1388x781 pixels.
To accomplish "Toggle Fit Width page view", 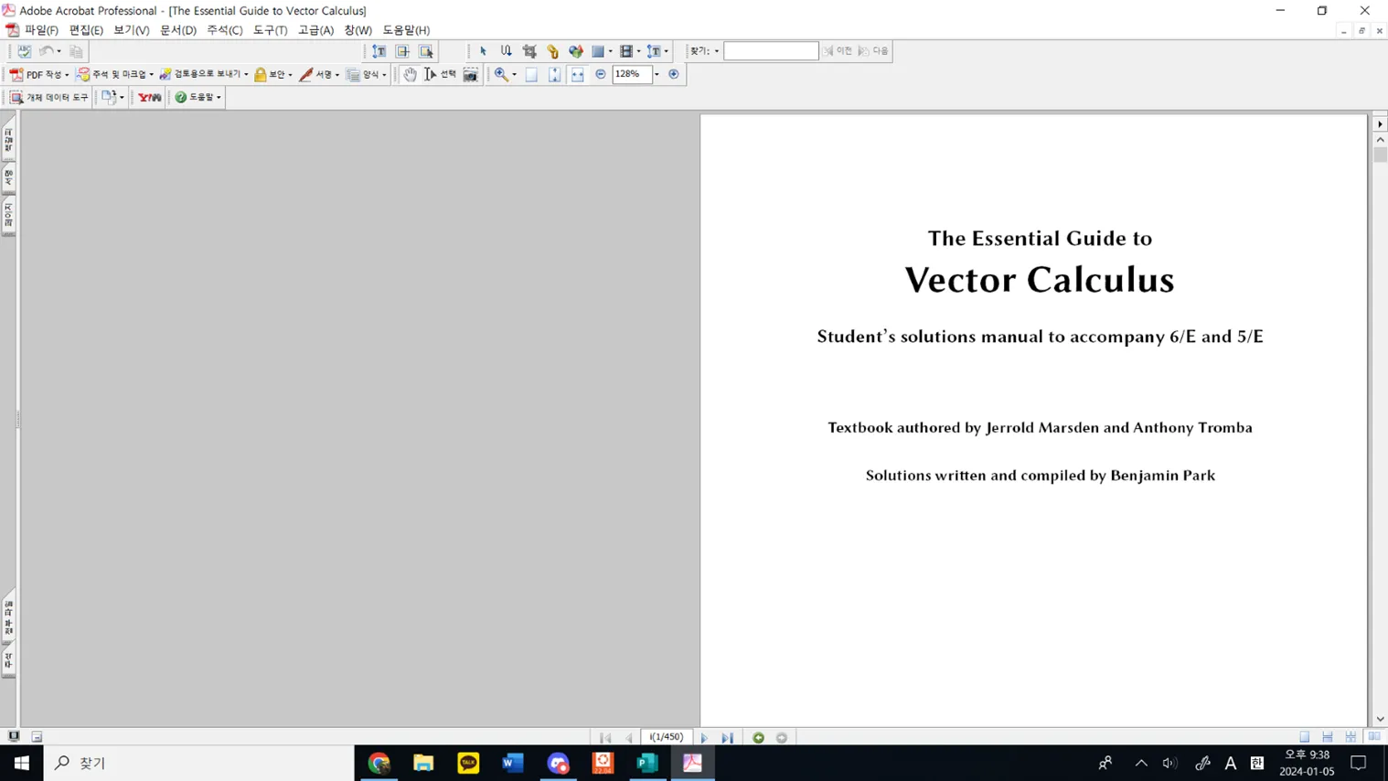I will (577, 75).
